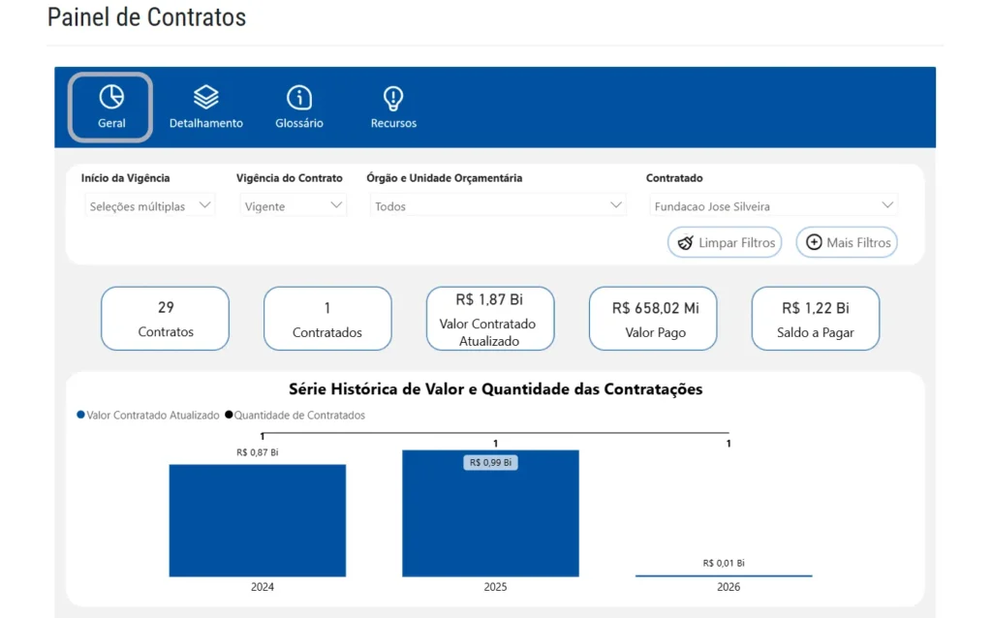The width and height of the screenshot is (992, 618).
Task: Select the R$ 658,02 Mi Valor Pago card
Action: coord(653,318)
